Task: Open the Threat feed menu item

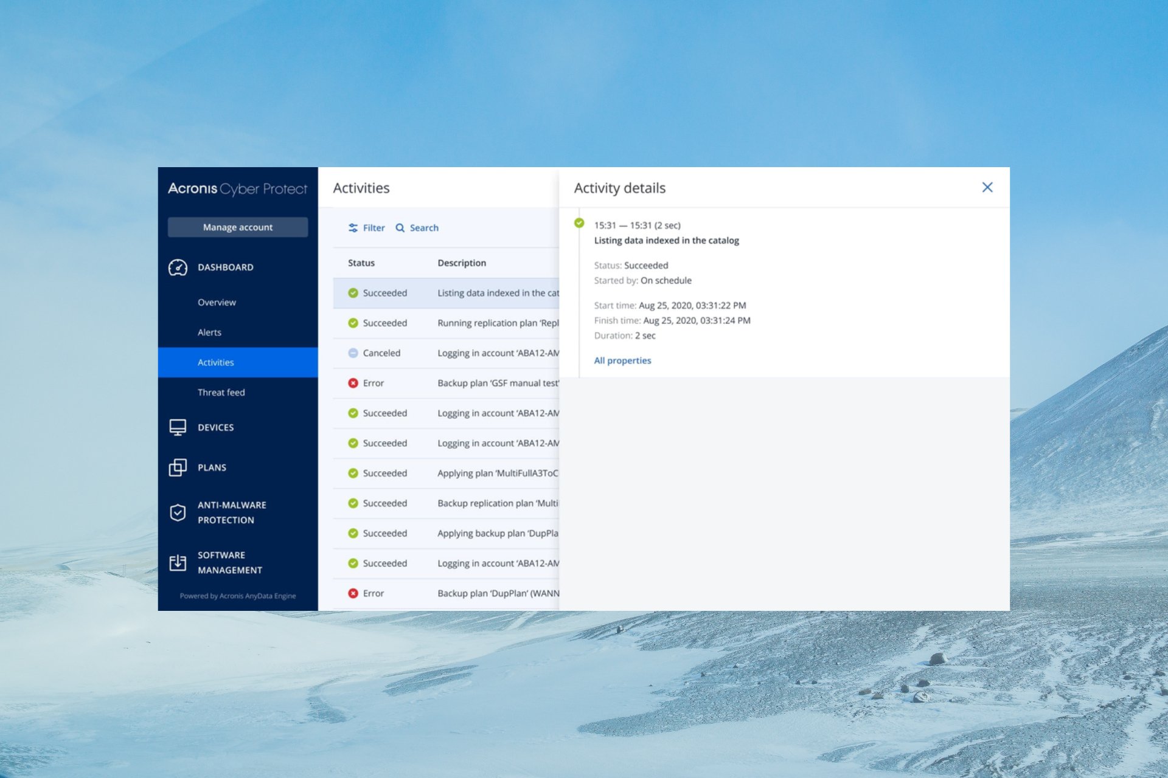Action: (221, 393)
